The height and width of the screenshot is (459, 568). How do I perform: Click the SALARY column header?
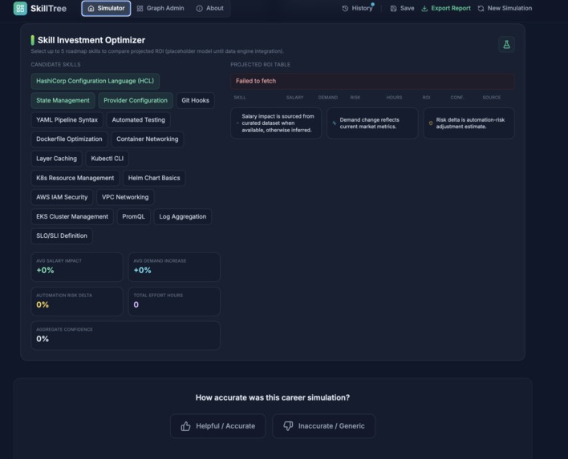pos(295,97)
